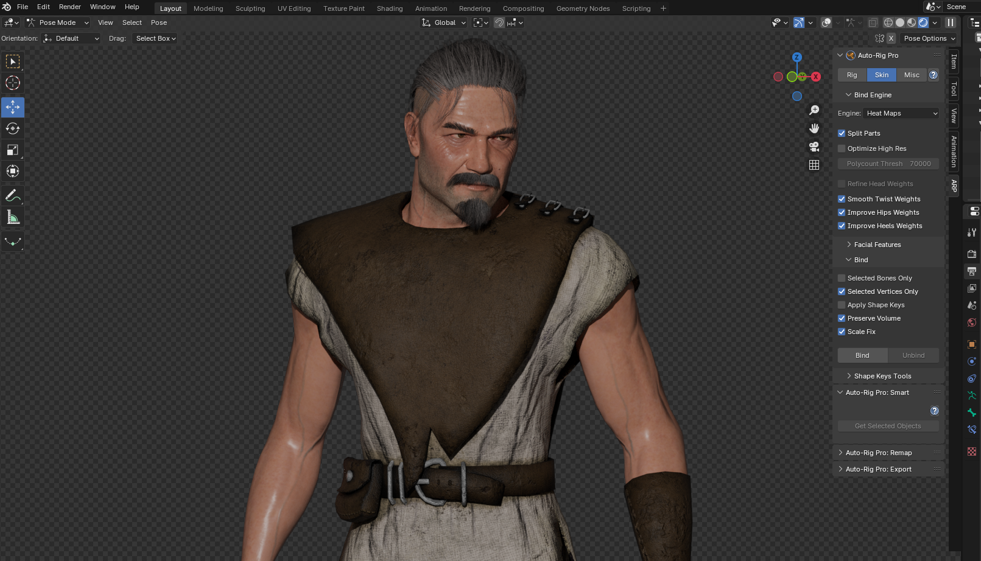Enable Selected Bones Only option
981x561 pixels.
pos(842,278)
